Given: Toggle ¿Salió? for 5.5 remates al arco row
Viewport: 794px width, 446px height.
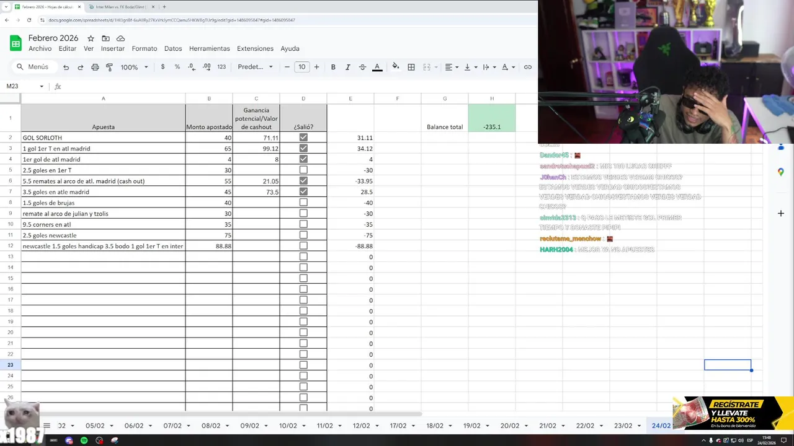Looking at the screenshot, I should click(303, 181).
